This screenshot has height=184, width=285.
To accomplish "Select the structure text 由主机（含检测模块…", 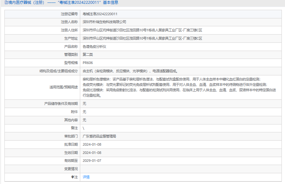I will [x=131, y=71].
